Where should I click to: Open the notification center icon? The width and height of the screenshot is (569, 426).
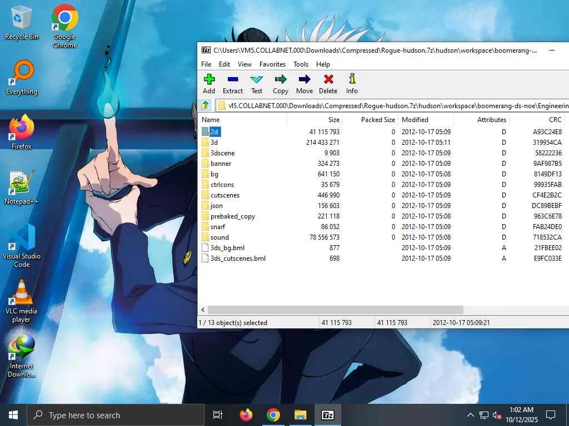click(551, 415)
